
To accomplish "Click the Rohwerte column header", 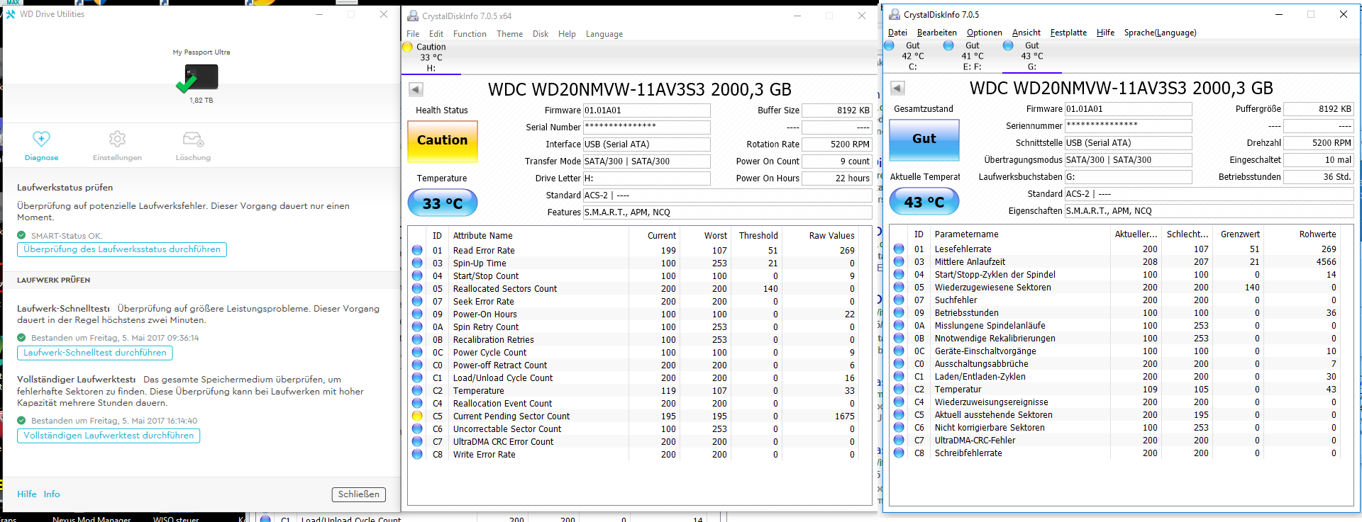I will pos(1317,234).
